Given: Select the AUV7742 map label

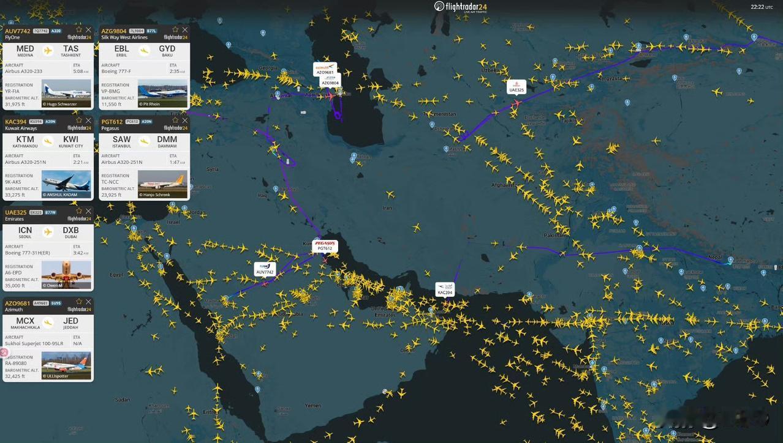Looking at the screenshot, I should 265,269.
